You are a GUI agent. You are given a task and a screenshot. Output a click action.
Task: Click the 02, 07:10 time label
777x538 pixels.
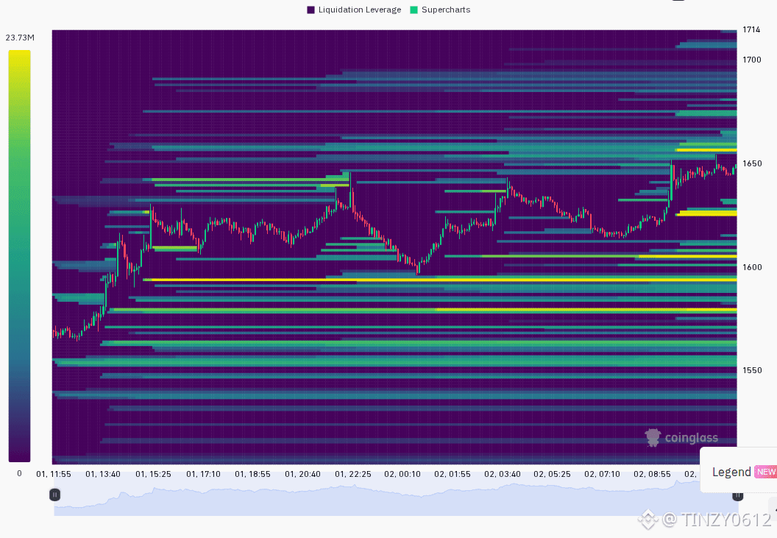(x=602, y=474)
